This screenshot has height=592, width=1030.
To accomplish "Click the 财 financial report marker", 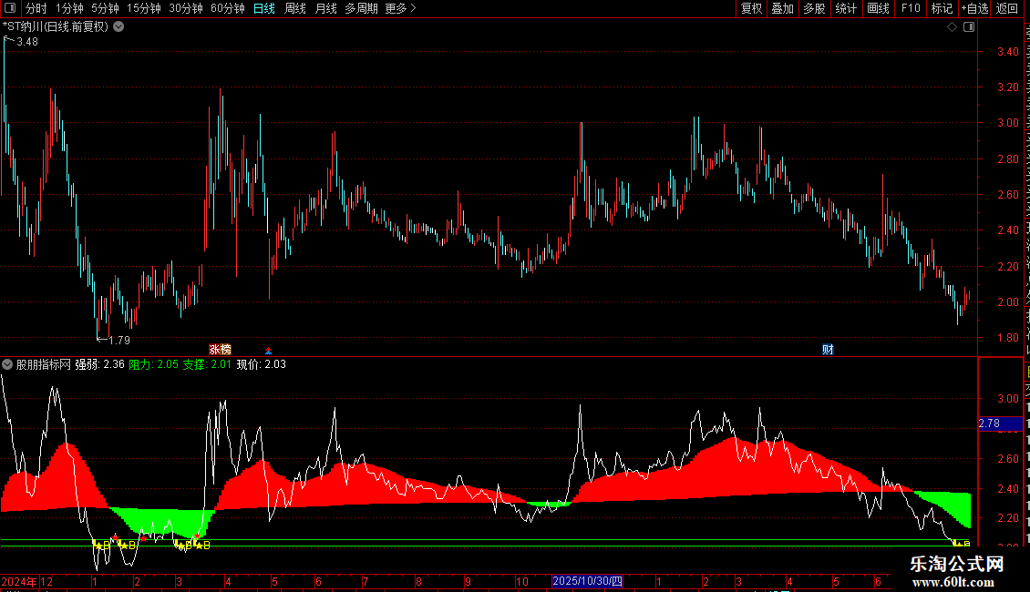I will coord(828,349).
